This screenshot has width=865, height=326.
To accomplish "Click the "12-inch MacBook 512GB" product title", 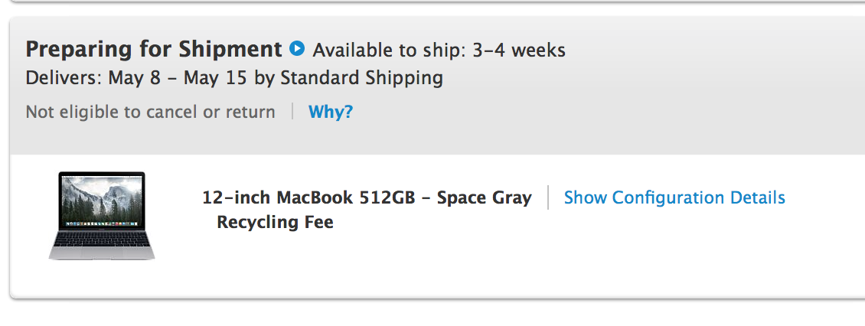I will pos(308,197).
